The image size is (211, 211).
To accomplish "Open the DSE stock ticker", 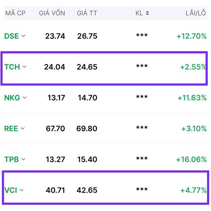I will (12, 36).
